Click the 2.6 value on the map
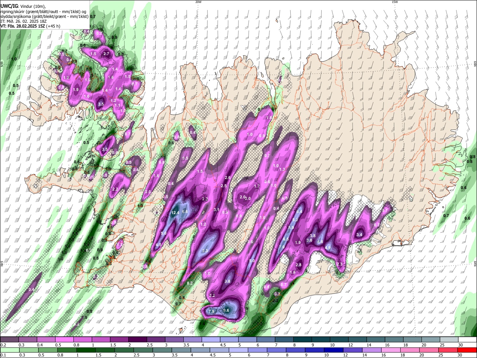 point(228,178)
